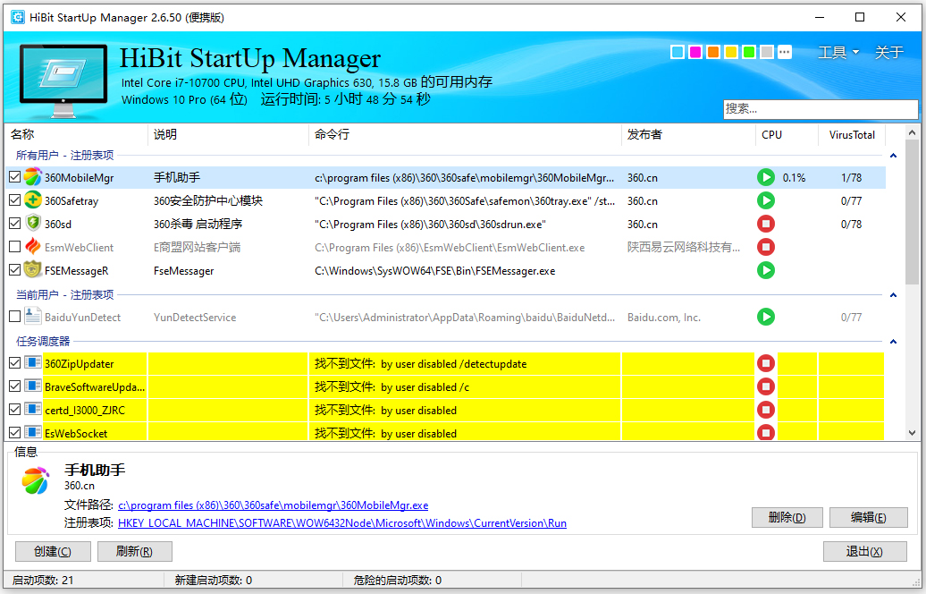Uncheck the 360ZipUpdater task checkbox
The height and width of the screenshot is (594, 926).
pos(15,363)
